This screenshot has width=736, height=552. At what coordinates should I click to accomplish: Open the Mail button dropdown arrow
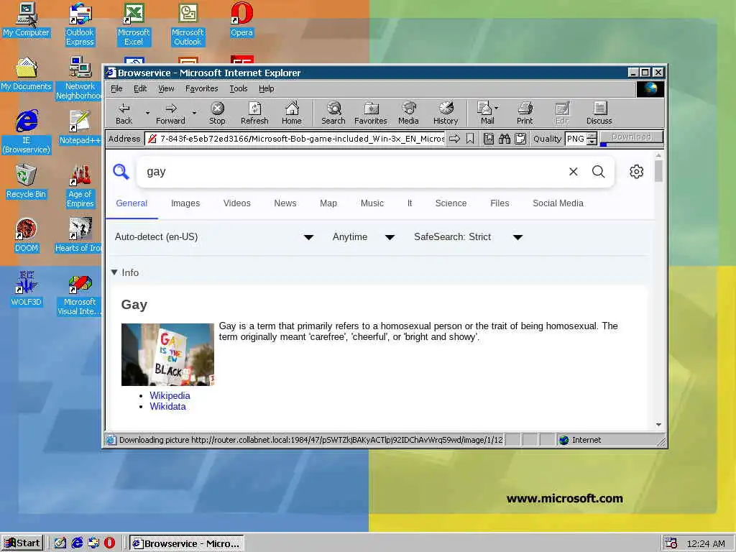click(x=497, y=108)
